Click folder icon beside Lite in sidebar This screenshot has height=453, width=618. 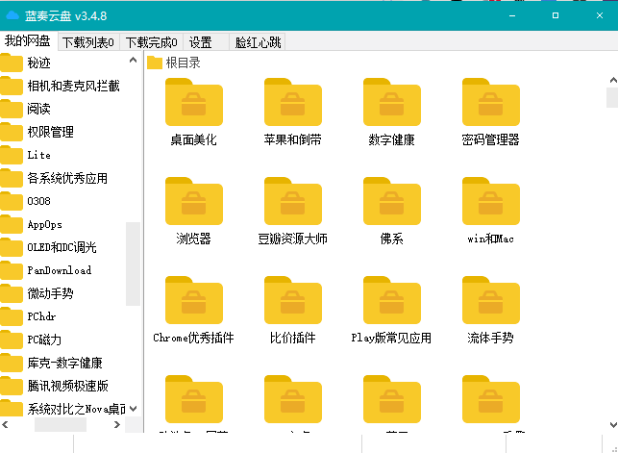12,155
